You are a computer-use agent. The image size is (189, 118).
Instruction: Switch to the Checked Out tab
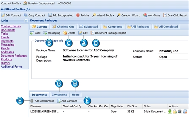63,26
